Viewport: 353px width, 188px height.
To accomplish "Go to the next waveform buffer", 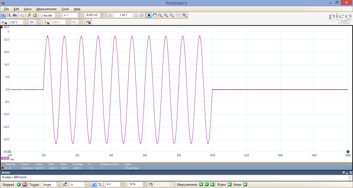I will tap(136, 15).
